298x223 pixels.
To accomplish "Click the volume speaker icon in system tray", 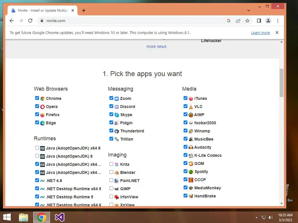I will click(x=270, y=217).
